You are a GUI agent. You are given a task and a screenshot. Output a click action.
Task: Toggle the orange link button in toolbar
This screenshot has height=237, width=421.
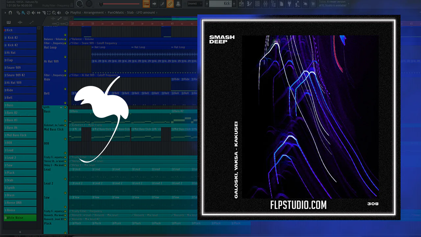(x=170, y=4)
